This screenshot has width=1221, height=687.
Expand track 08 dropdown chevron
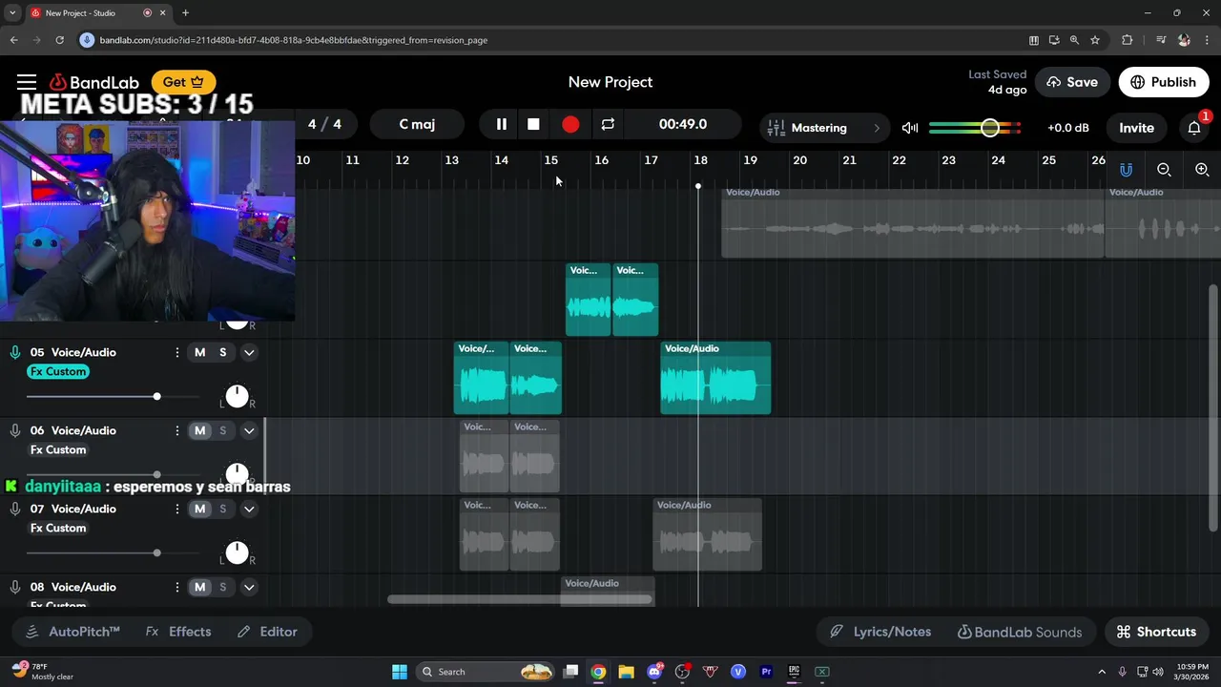249,587
